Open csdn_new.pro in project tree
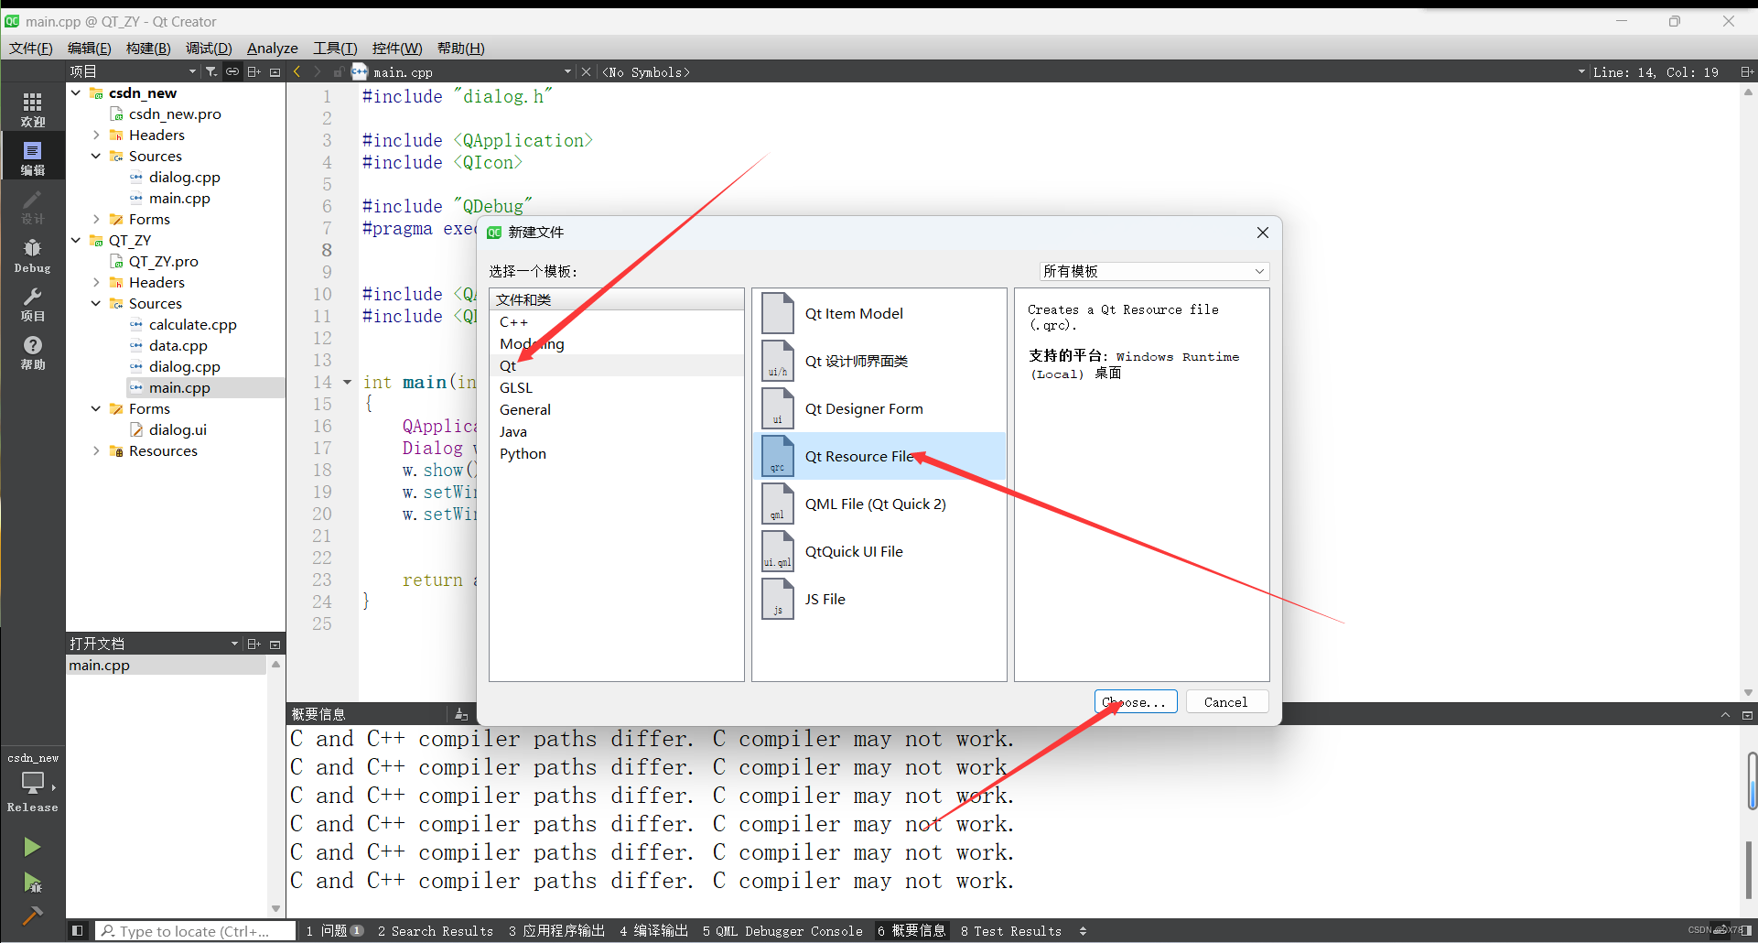 point(174,114)
